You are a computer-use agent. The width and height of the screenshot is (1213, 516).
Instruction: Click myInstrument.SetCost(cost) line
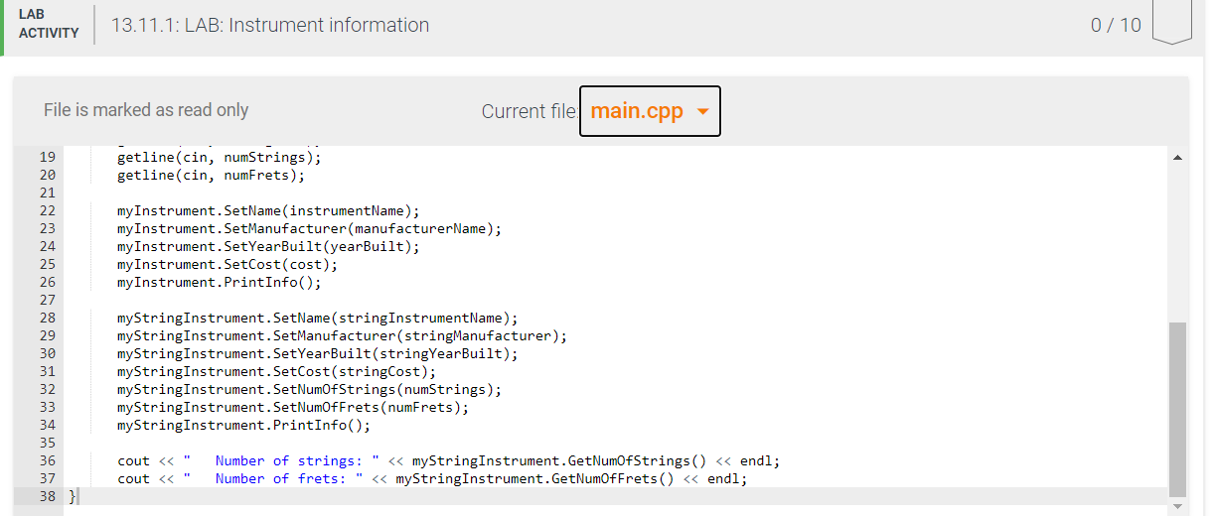coord(227,264)
